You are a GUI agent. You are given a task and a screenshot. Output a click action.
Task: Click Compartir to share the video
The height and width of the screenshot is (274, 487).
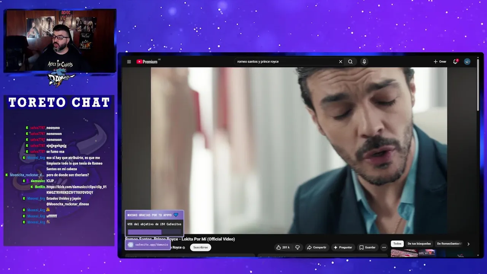pyautogui.click(x=317, y=247)
